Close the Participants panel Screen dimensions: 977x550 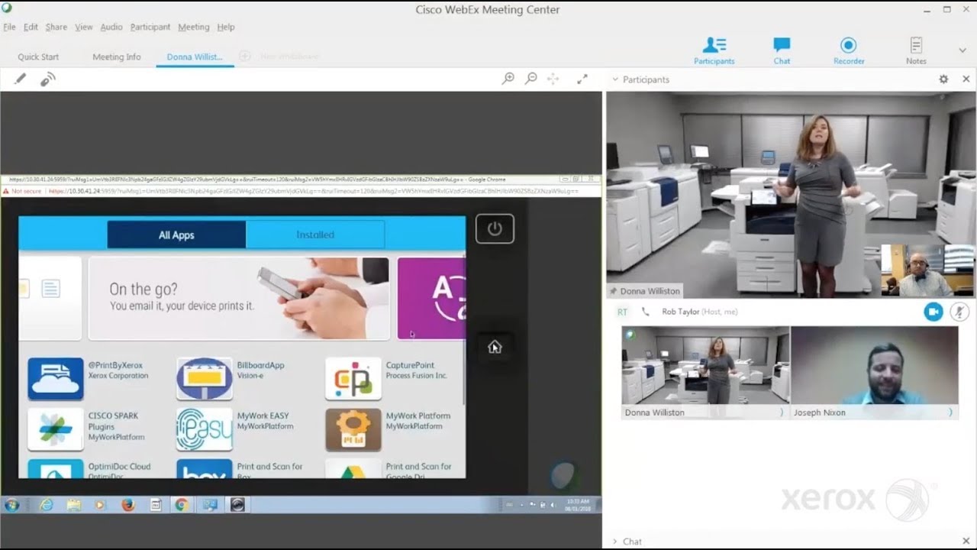pos(966,79)
